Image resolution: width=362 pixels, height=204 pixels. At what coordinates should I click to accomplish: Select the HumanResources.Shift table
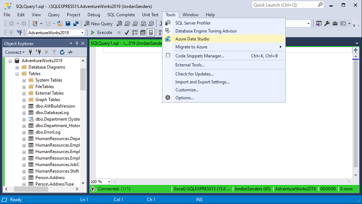(x=57, y=171)
